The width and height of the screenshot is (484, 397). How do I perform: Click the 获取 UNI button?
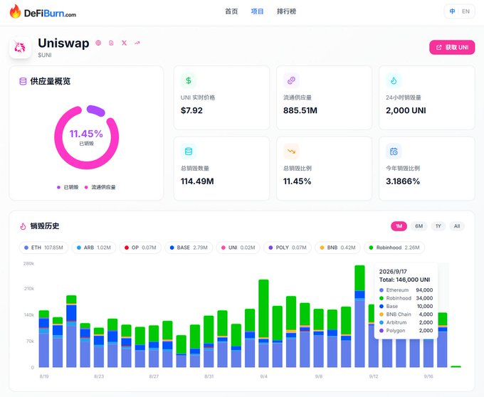[x=452, y=47]
